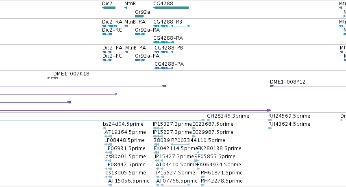Viewport: 346px width, 187px height.
Task: Click the IP15227.3prime EST label
Action: coord(172,132)
